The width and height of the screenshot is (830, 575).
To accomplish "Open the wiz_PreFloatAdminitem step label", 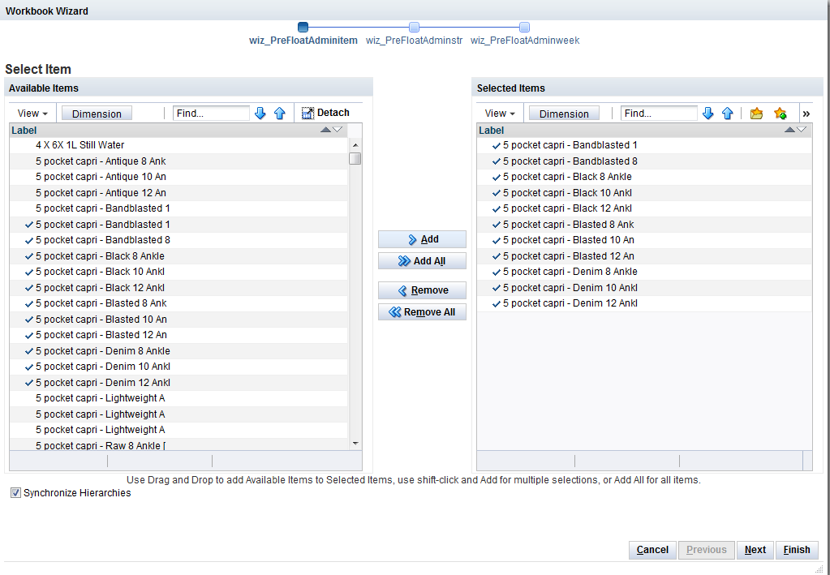I will 303,41.
